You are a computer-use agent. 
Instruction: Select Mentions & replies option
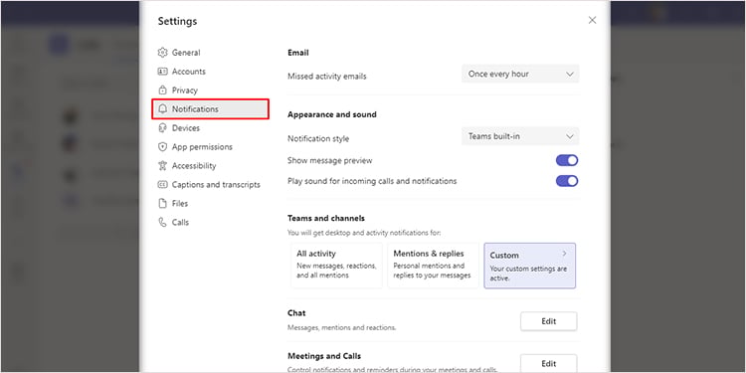(x=433, y=266)
